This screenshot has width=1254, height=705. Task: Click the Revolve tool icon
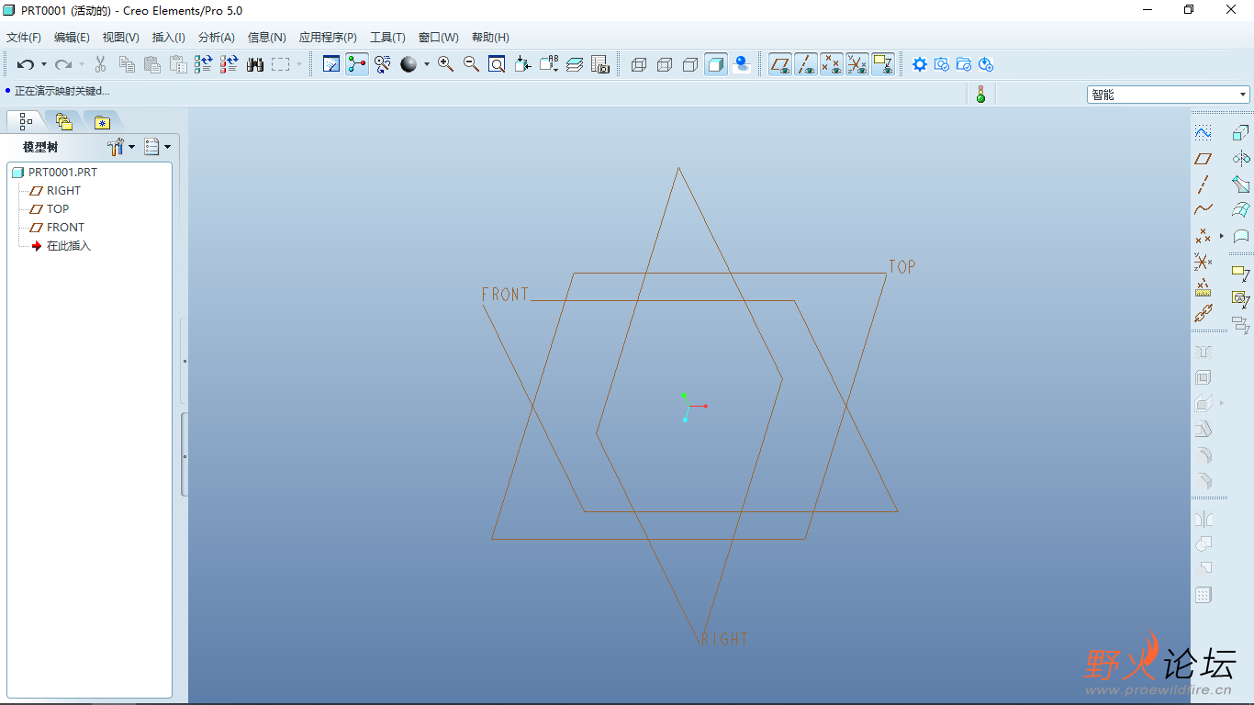tap(1241, 159)
